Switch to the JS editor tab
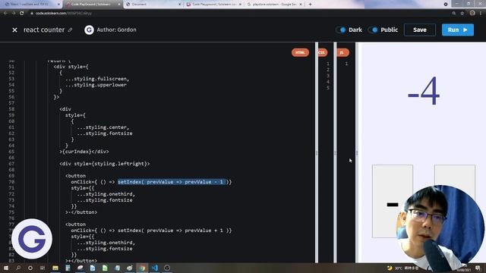The image size is (486, 273). coord(342,52)
